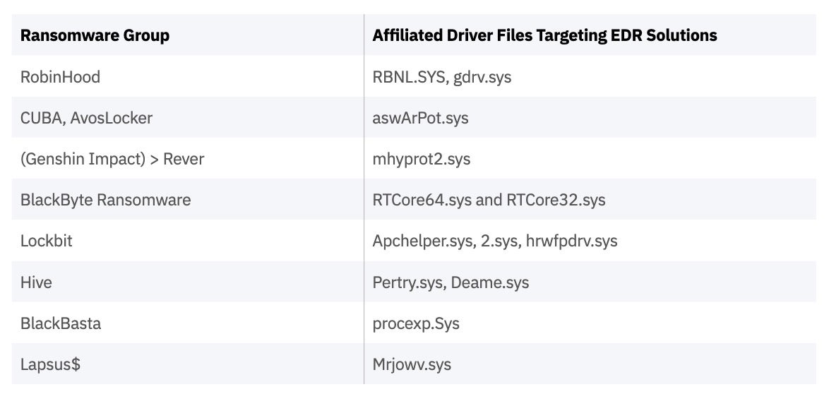The image size is (829, 394).
Task: Click the Pertry.sys, Deame.sys cell
Action: [x=451, y=282]
